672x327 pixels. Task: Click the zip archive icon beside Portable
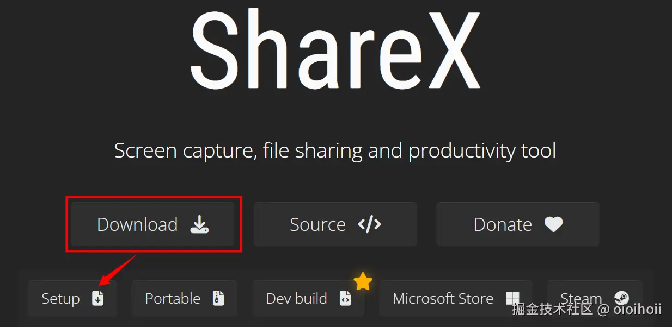point(218,298)
